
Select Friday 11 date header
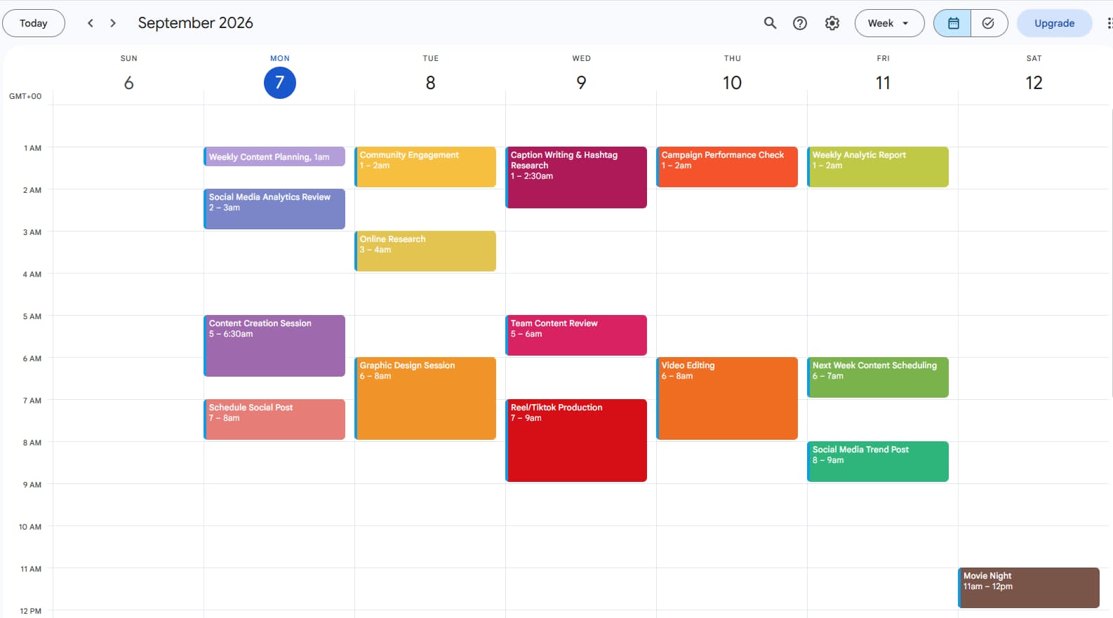883,83
